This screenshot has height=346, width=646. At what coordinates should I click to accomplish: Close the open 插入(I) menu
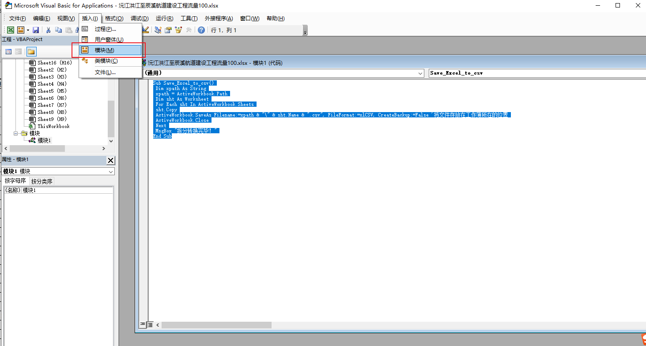(x=90, y=19)
